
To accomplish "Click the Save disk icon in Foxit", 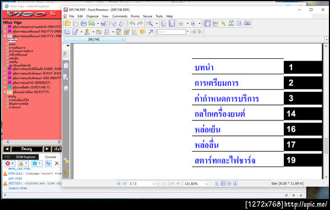I will click(75, 23).
